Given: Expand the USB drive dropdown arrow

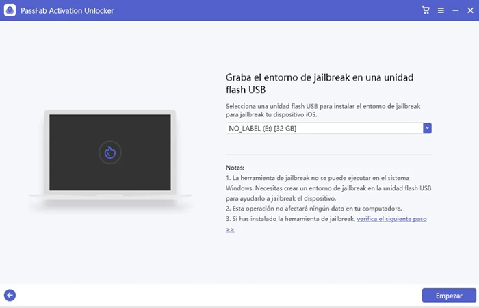Looking at the screenshot, I should [428, 128].
